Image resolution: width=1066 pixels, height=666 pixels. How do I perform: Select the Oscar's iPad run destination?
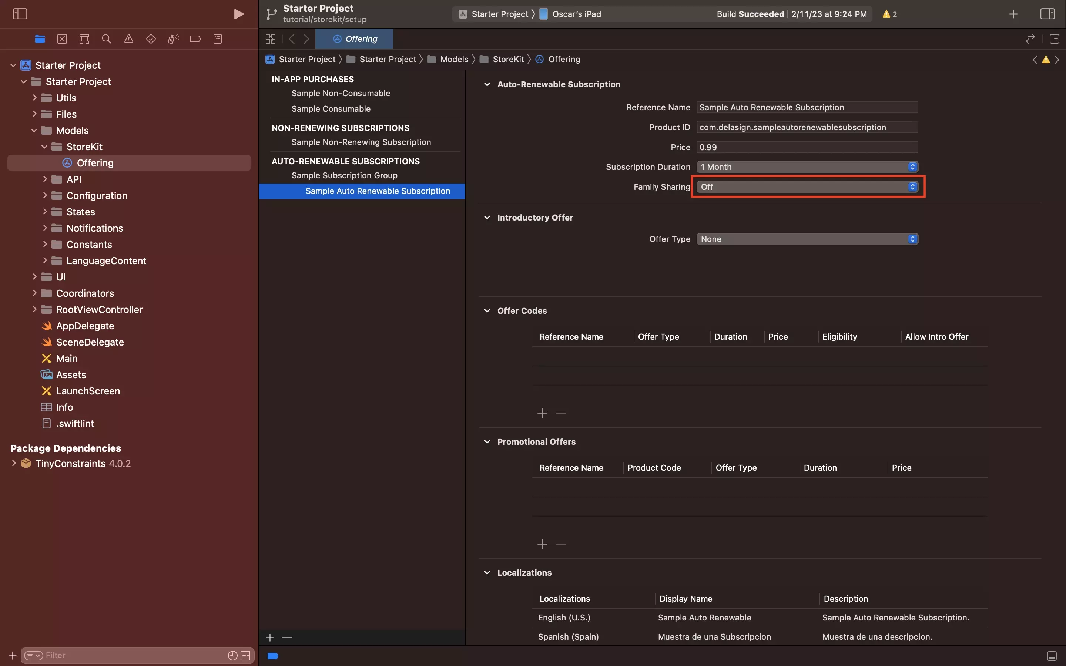pos(570,14)
